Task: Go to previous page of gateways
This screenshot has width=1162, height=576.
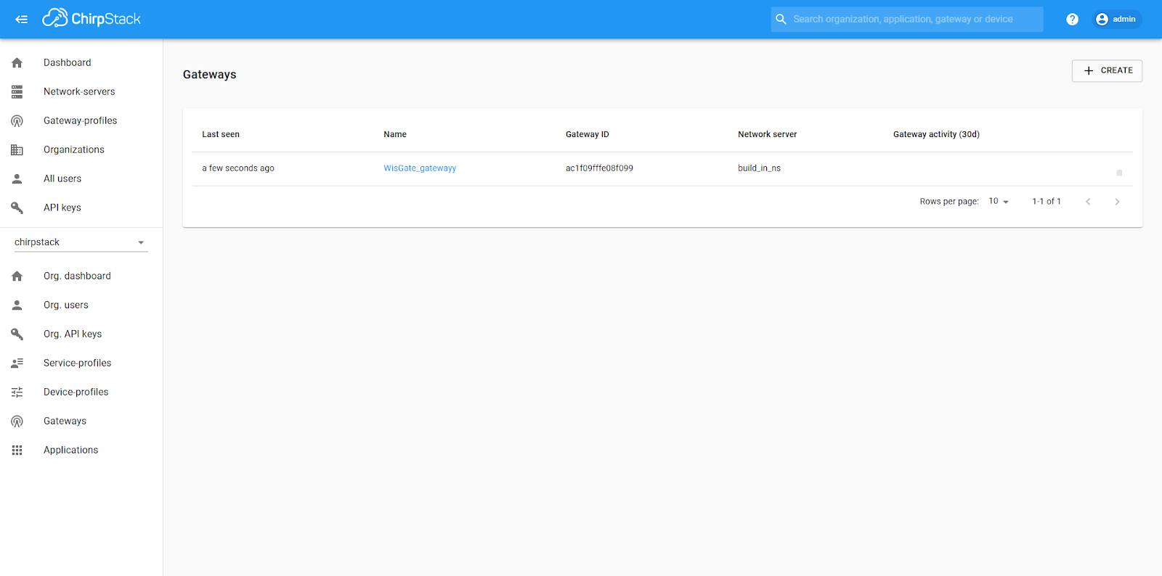Action: (x=1088, y=202)
